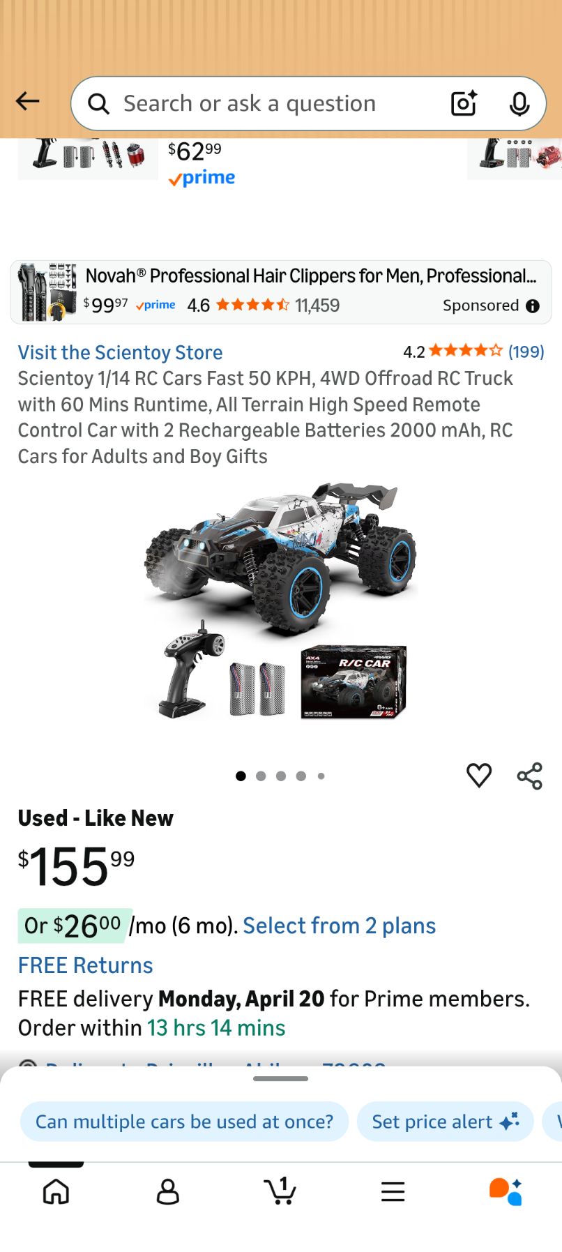Open the hamburger menu tab

(x=393, y=1192)
